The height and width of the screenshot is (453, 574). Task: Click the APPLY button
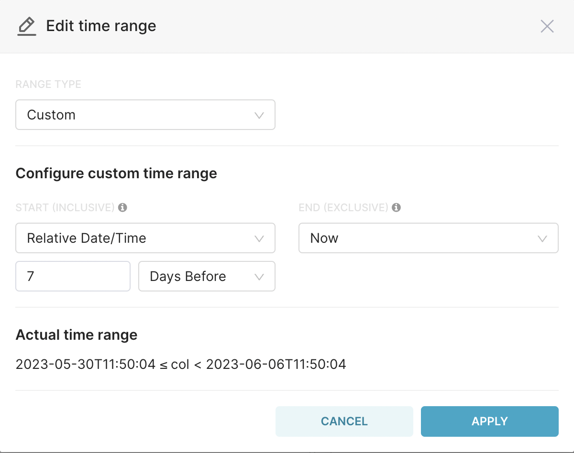pos(490,421)
